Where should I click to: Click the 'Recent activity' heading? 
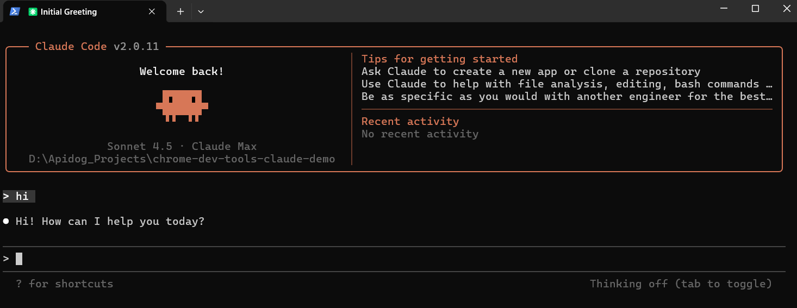coord(410,121)
